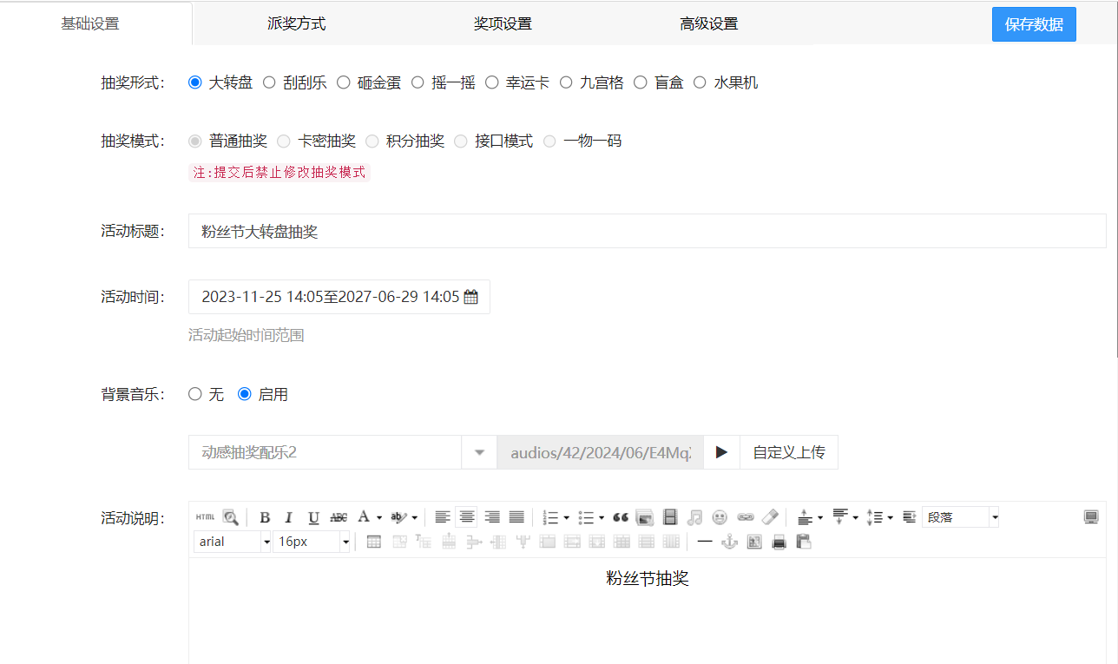The image size is (1118, 664).
Task: Click the line height icon
Action: (x=875, y=517)
